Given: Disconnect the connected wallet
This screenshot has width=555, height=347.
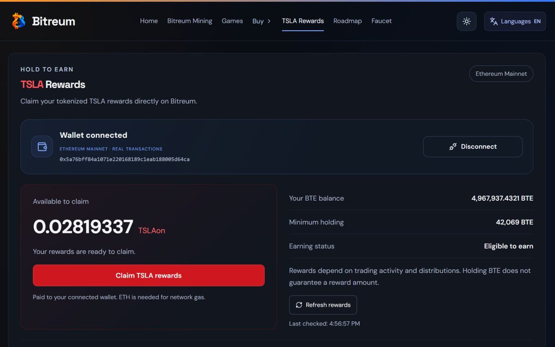Looking at the screenshot, I should pyautogui.click(x=473, y=146).
